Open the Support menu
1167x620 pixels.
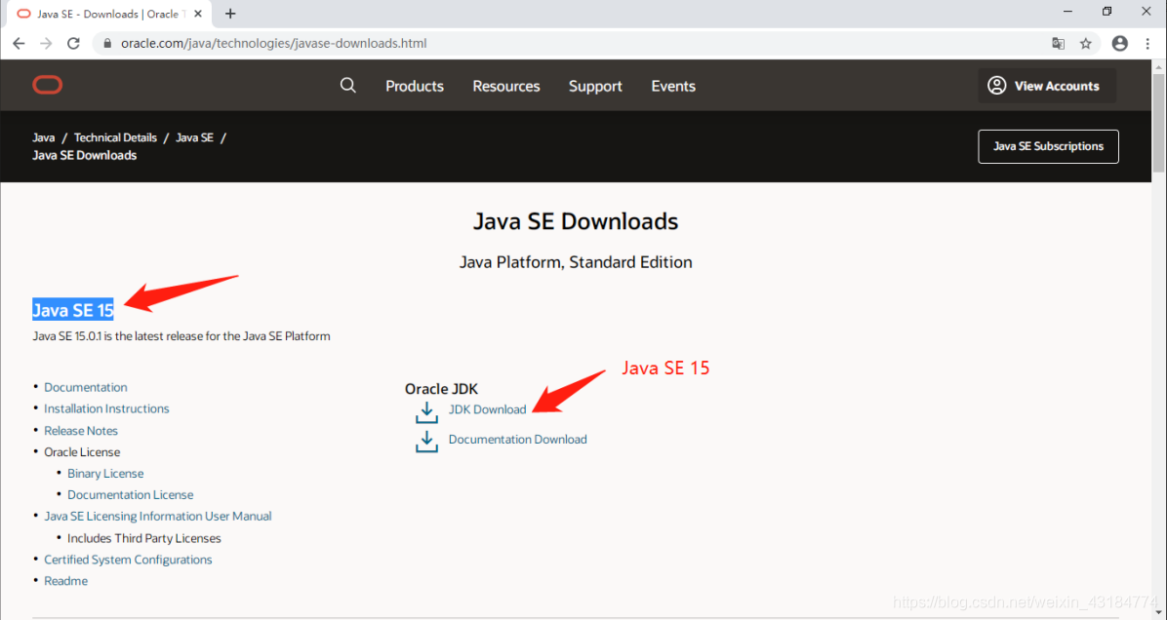coord(595,86)
